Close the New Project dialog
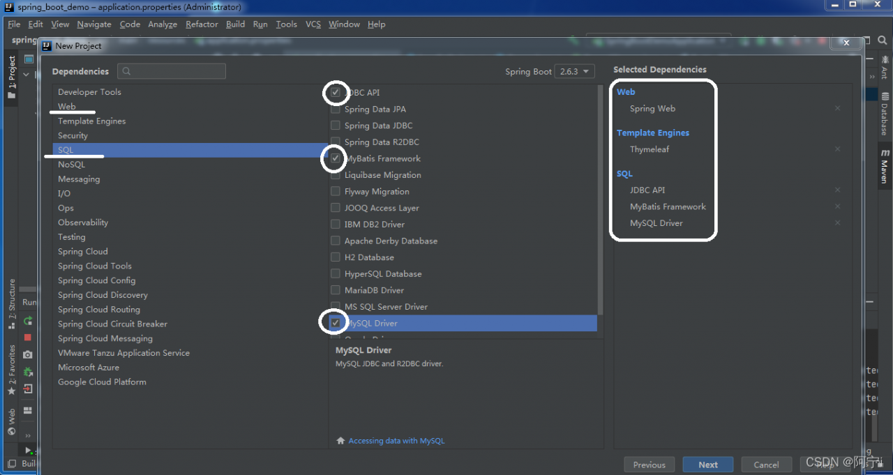The height and width of the screenshot is (475, 893). 846,43
